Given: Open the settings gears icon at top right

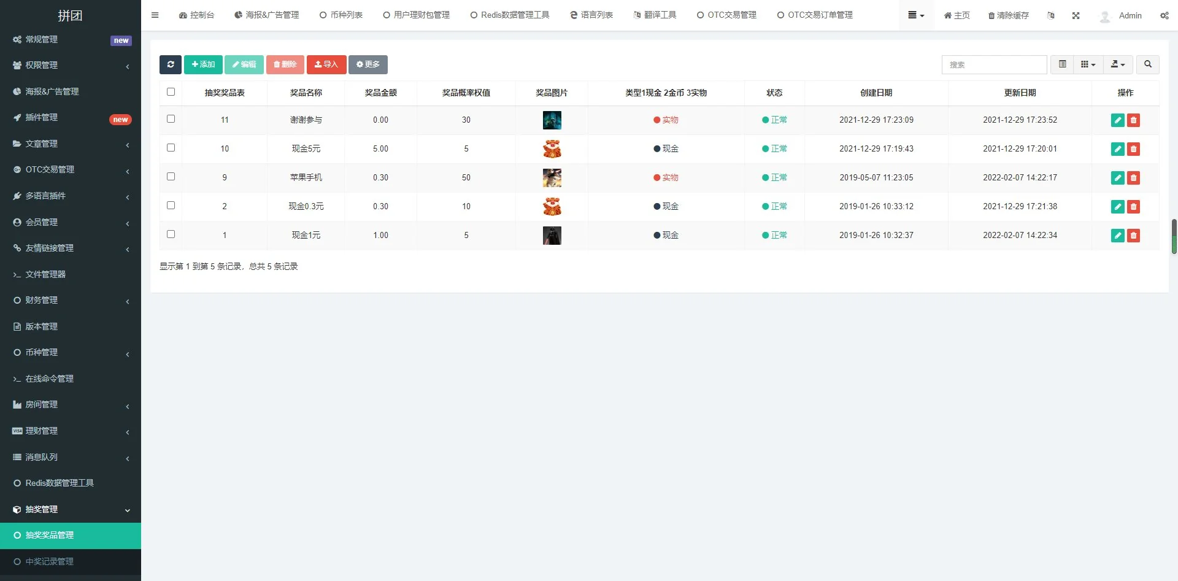Looking at the screenshot, I should point(1164,15).
